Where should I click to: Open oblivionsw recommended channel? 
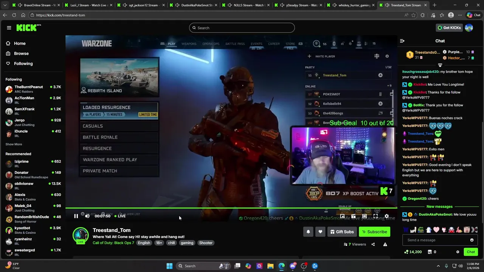(x=33, y=186)
